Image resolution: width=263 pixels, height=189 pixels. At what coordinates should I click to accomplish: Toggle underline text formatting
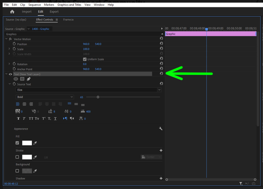(55, 118)
